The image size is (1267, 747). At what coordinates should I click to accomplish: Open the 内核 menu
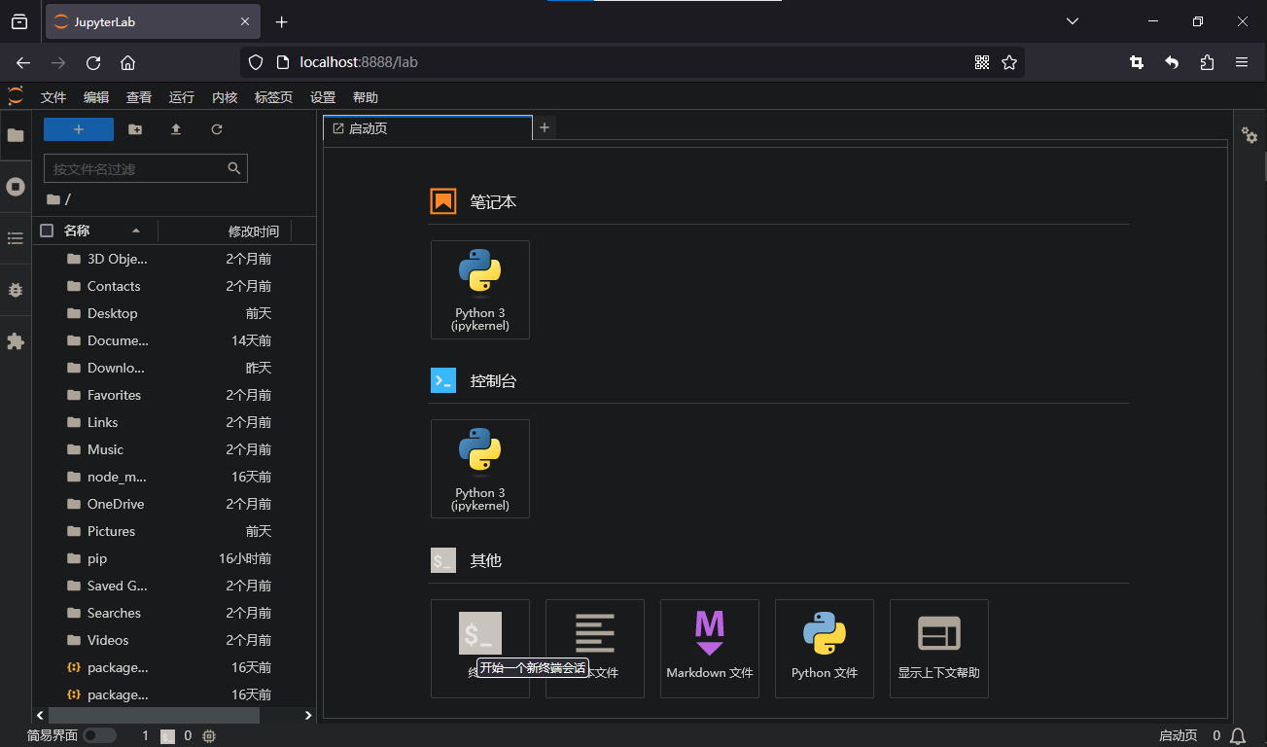225,97
